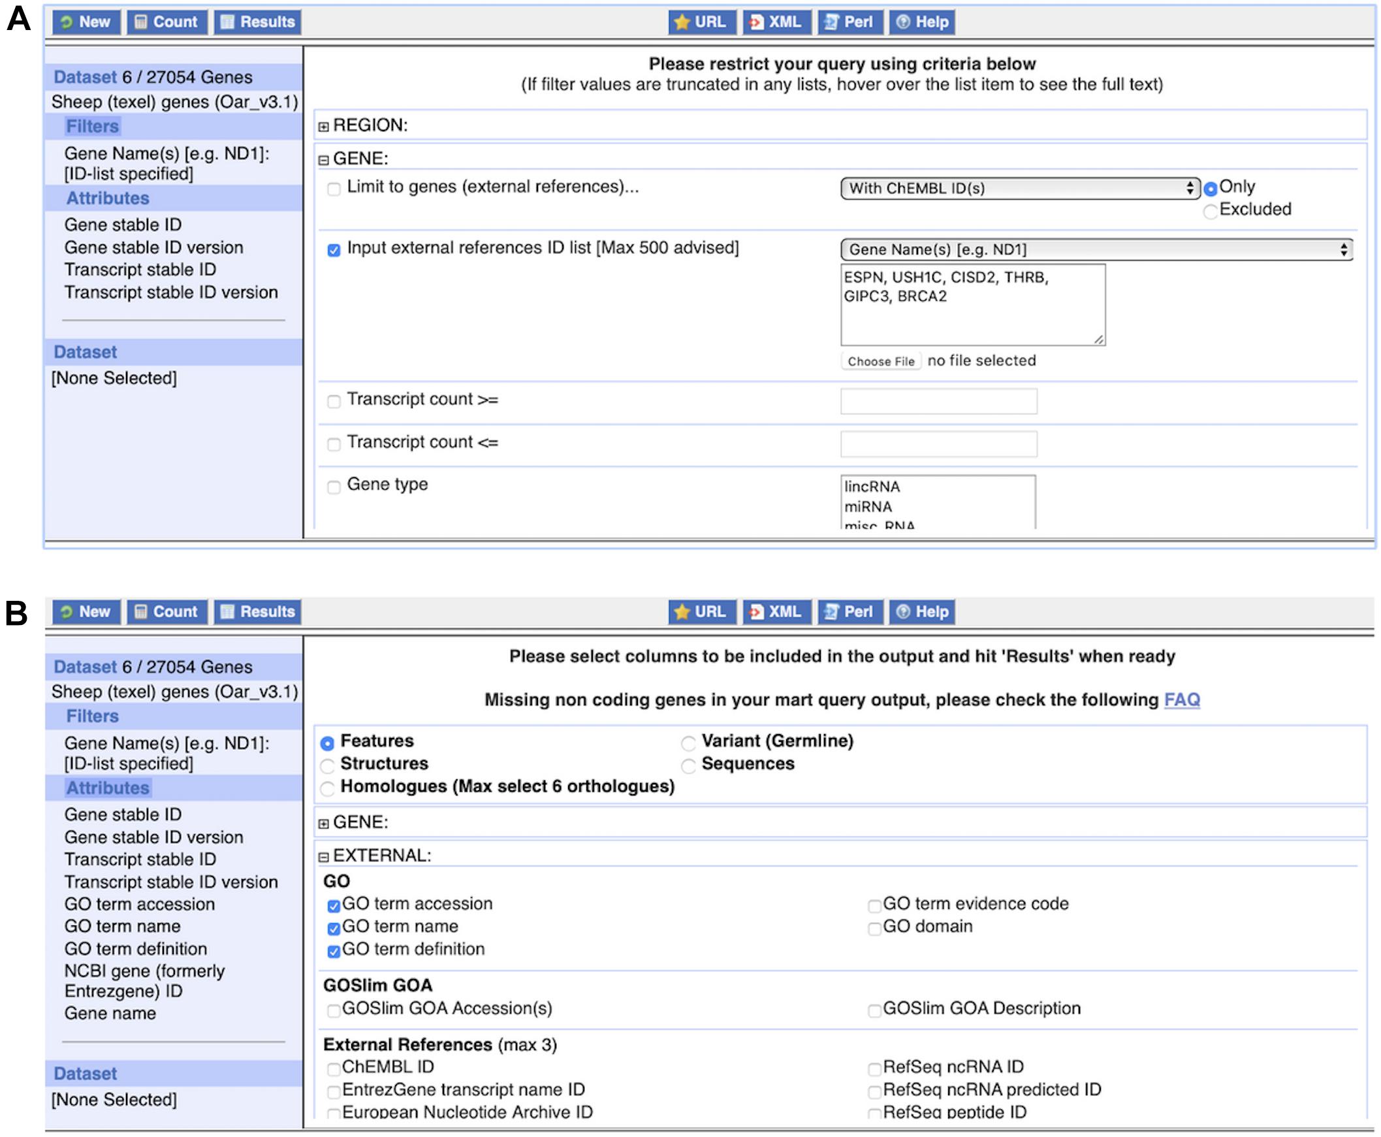Check GO domain checkbox
Screen dimensions: 1381x1137
tap(875, 929)
